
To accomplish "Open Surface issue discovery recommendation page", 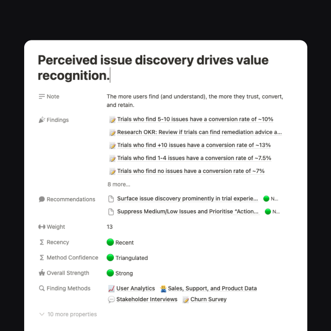I will click(187, 199).
